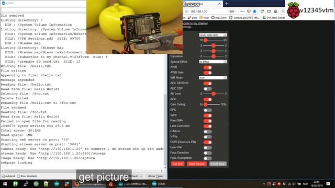This screenshot has width=335, height=188.
Task: Click the blue bookmark star icon
Action: (x=255, y=11)
